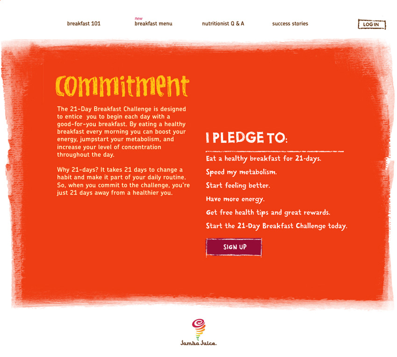Viewport: 397px width, 357px height.
Task: Select 'Speed my metabolism' pledge line
Action: click(x=241, y=172)
